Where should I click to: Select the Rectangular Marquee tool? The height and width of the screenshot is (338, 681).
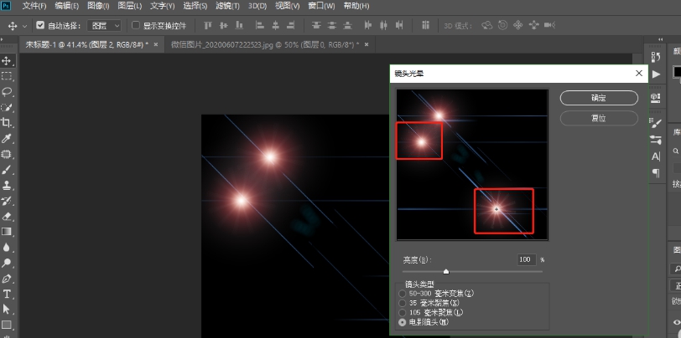7,76
